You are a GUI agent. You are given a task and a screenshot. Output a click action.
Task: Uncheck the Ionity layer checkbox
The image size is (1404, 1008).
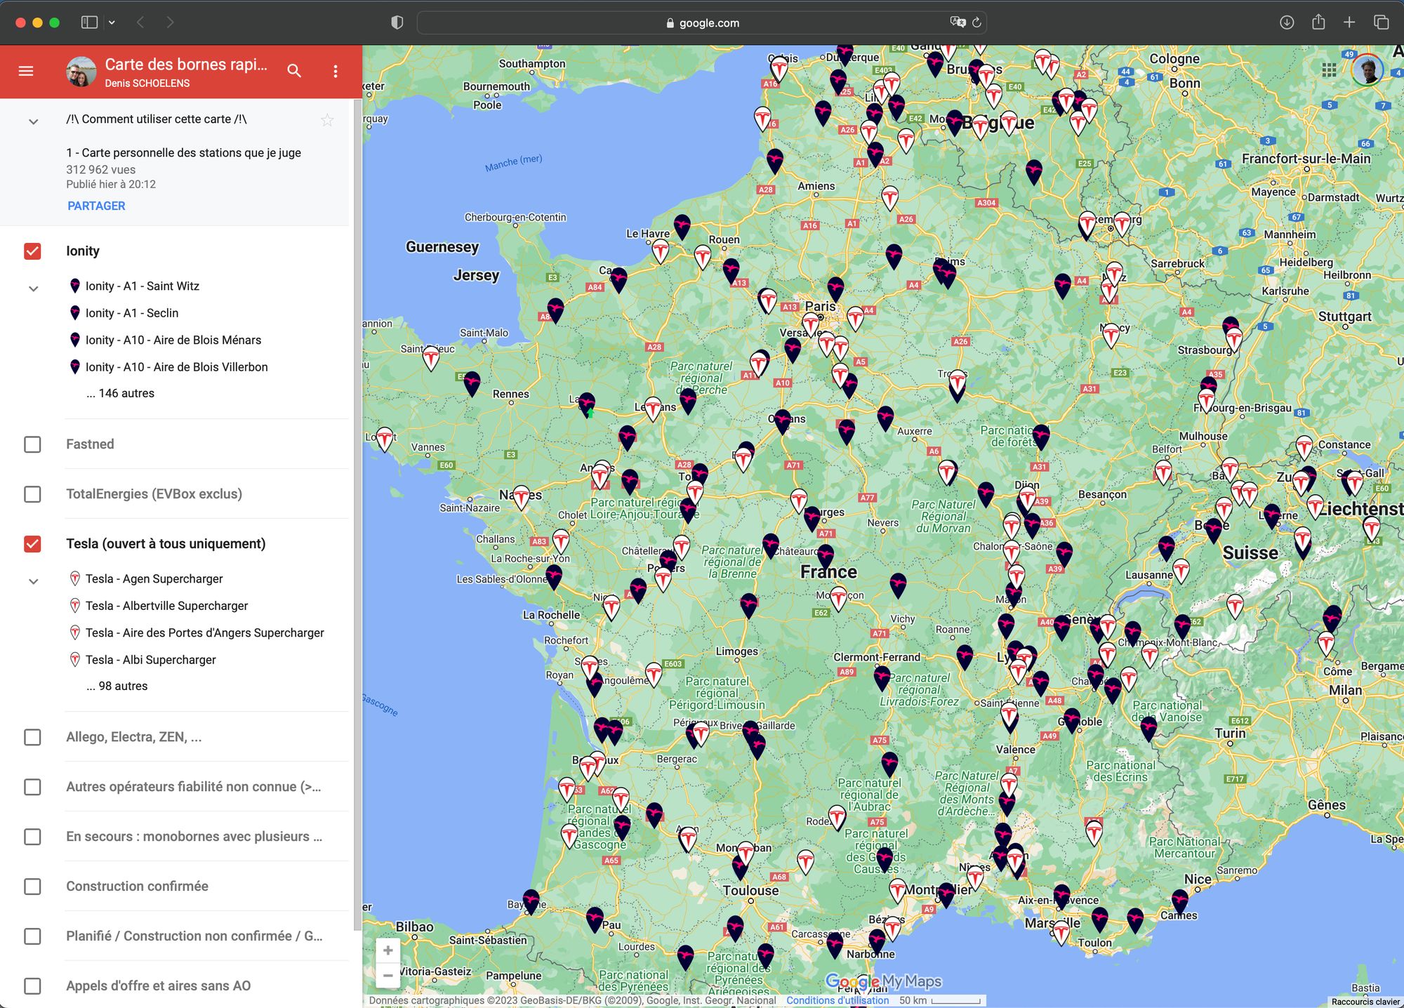point(32,251)
